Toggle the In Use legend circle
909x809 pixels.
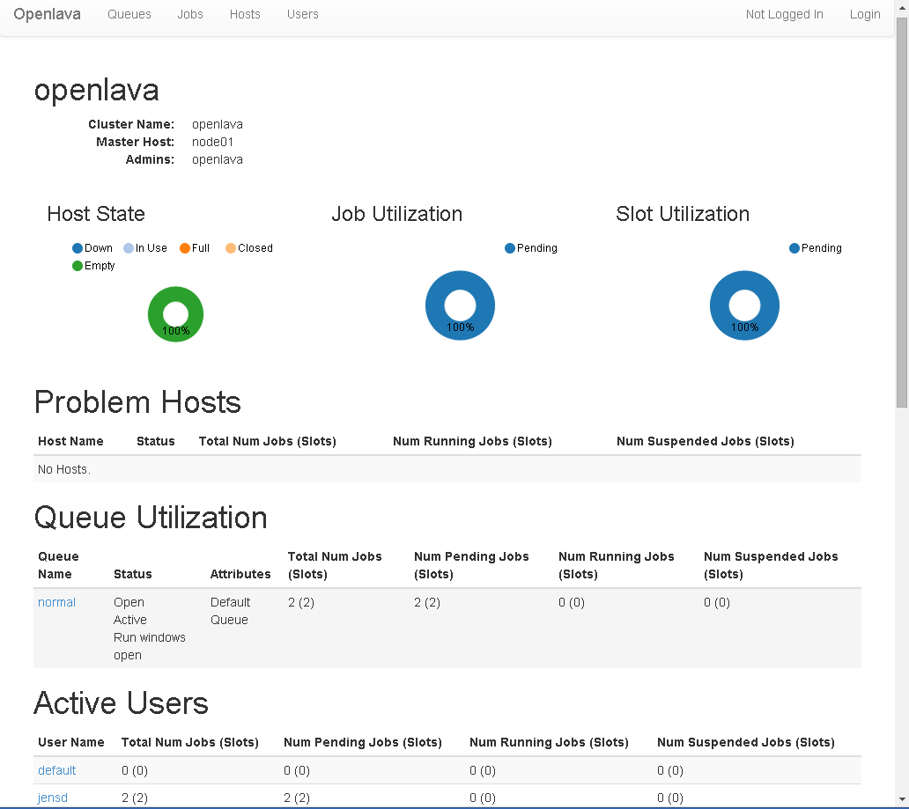click(x=129, y=248)
